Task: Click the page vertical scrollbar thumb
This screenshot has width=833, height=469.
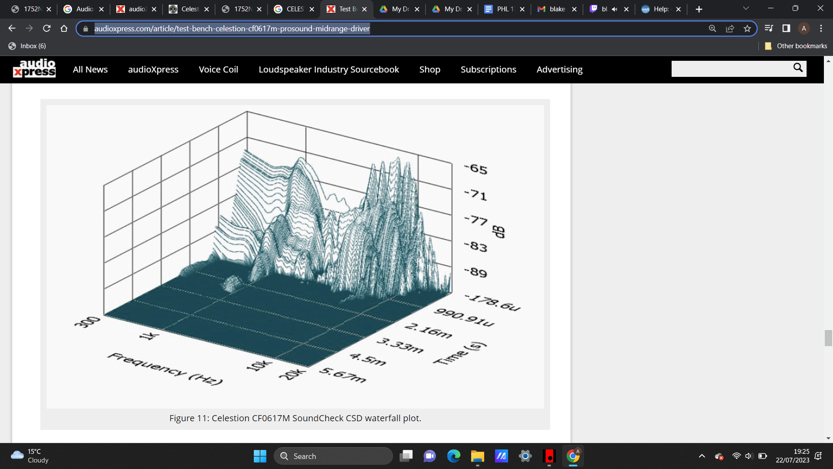Action: point(828,338)
